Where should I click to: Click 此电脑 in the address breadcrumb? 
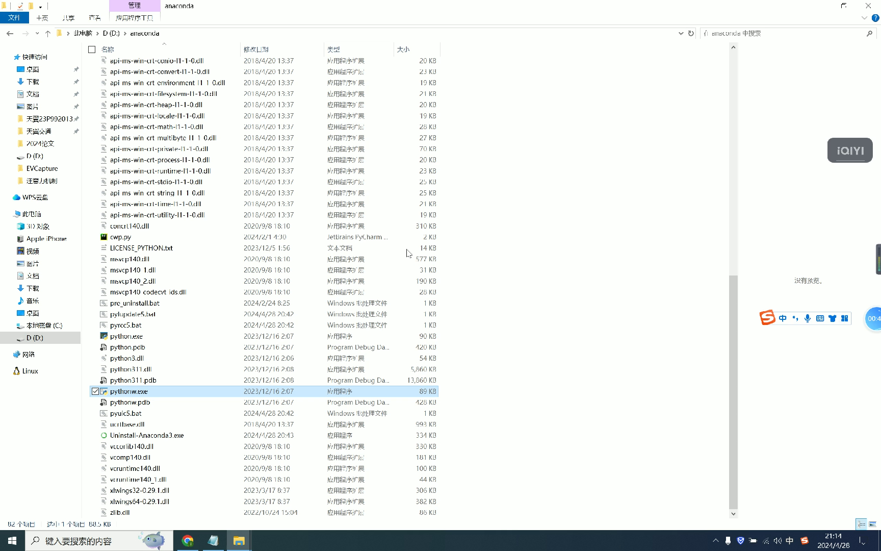(83, 34)
